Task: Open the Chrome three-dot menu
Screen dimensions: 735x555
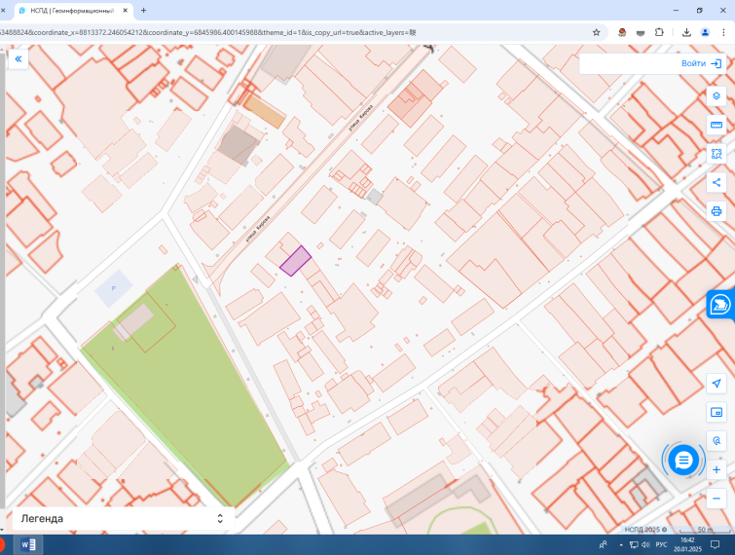Action: 723,32
